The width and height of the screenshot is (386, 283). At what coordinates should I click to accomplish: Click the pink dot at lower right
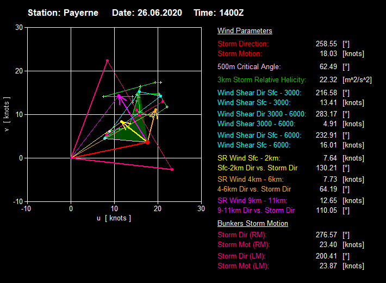coord(172,170)
